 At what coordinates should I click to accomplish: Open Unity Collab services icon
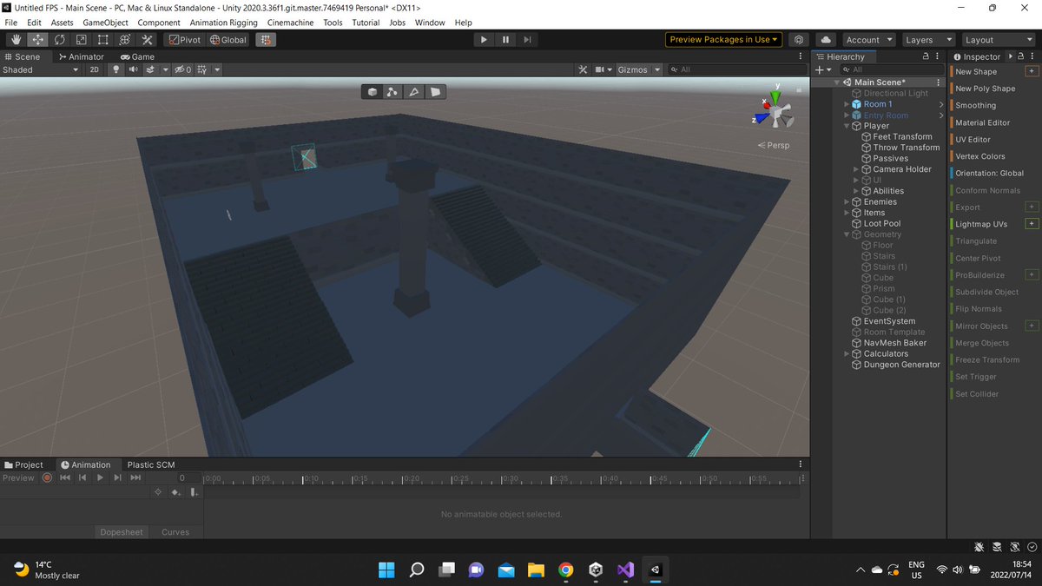coord(800,40)
